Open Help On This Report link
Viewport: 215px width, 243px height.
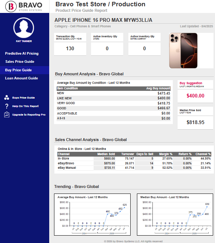point(26,106)
